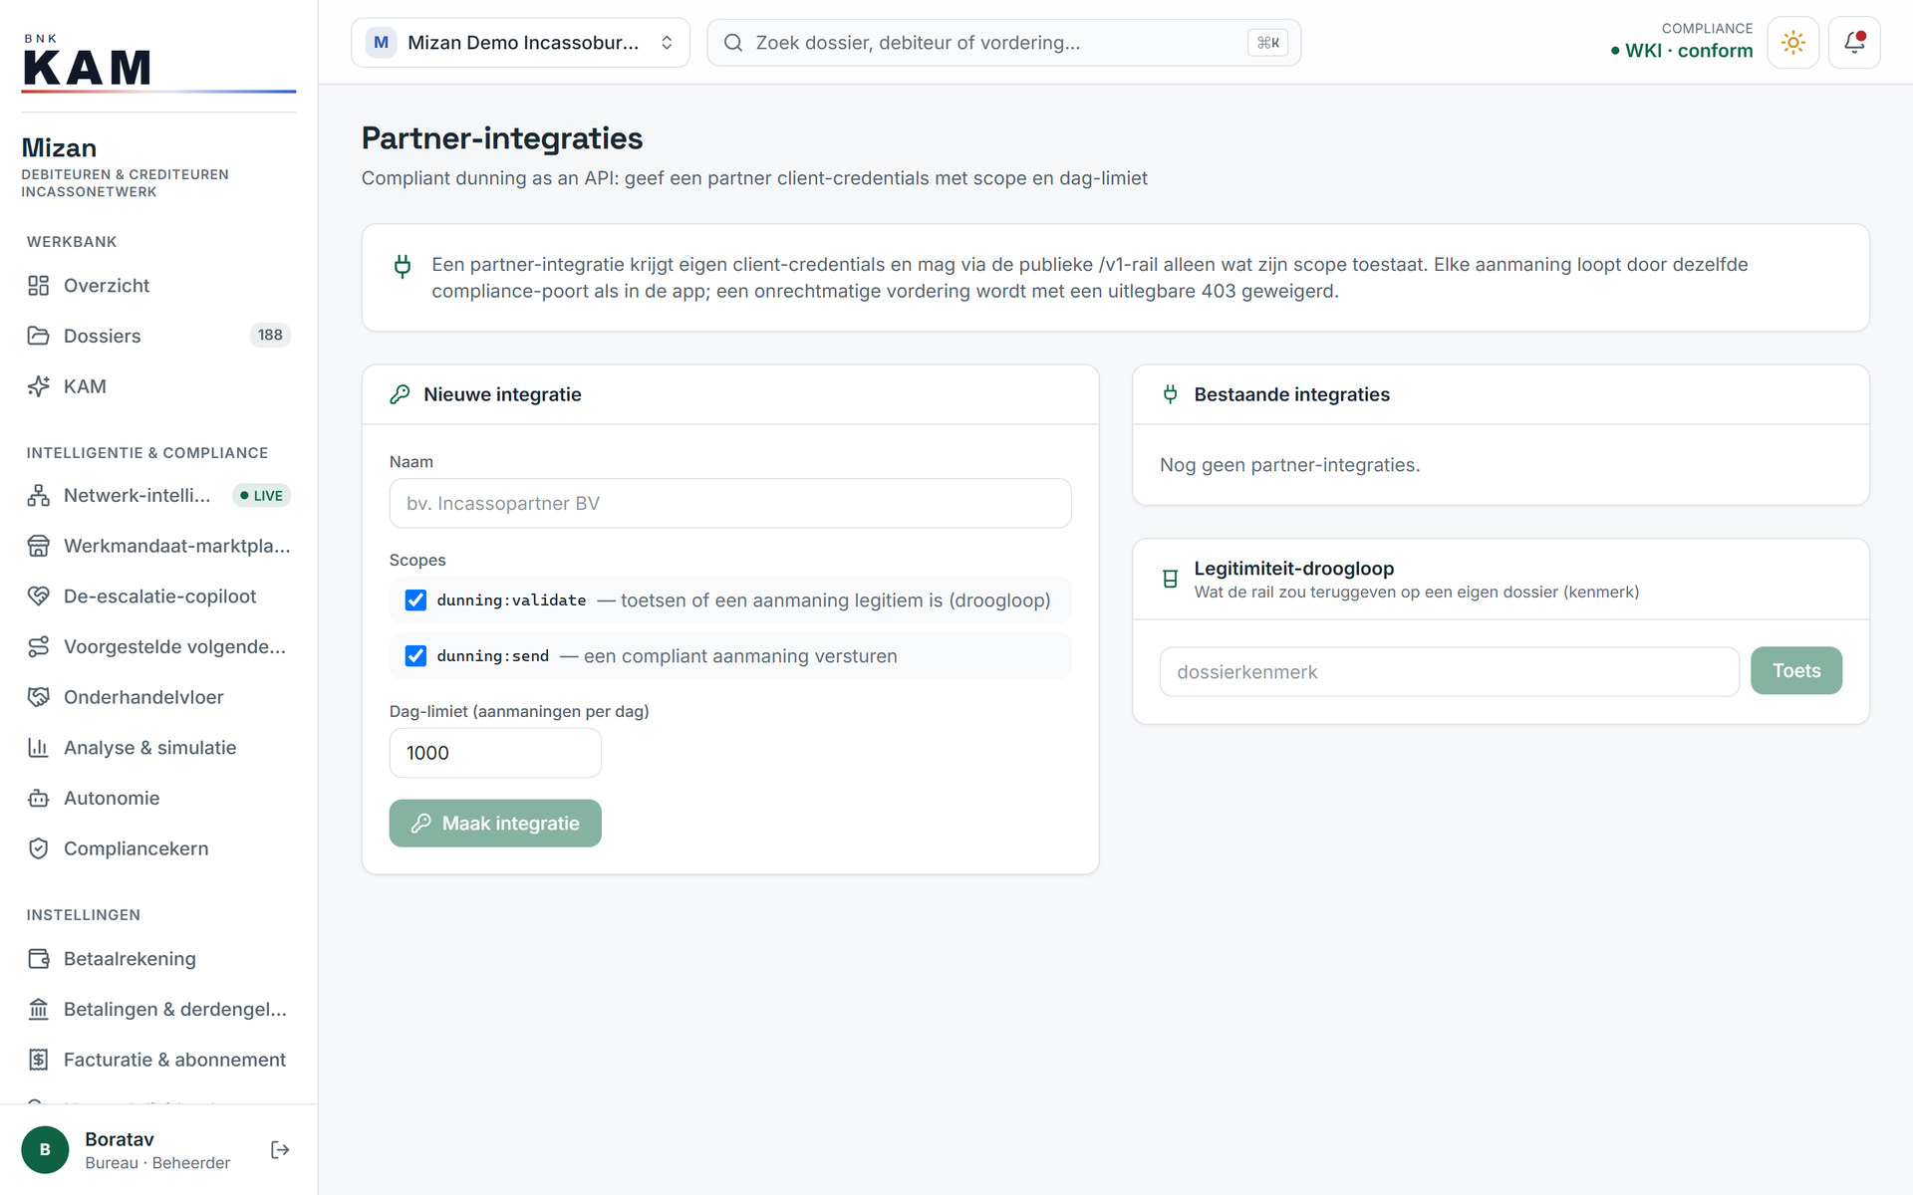This screenshot has height=1195, width=1913.
Task: Click the plug icon beside Bestaande integraties
Action: coord(1171,394)
